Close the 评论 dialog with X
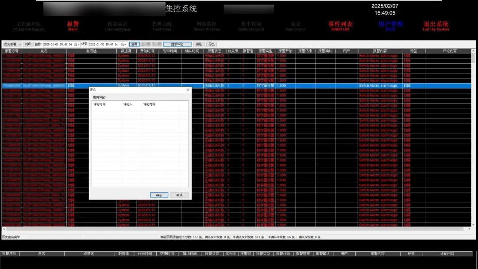The width and height of the screenshot is (478, 269). pyautogui.click(x=188, y=90)
